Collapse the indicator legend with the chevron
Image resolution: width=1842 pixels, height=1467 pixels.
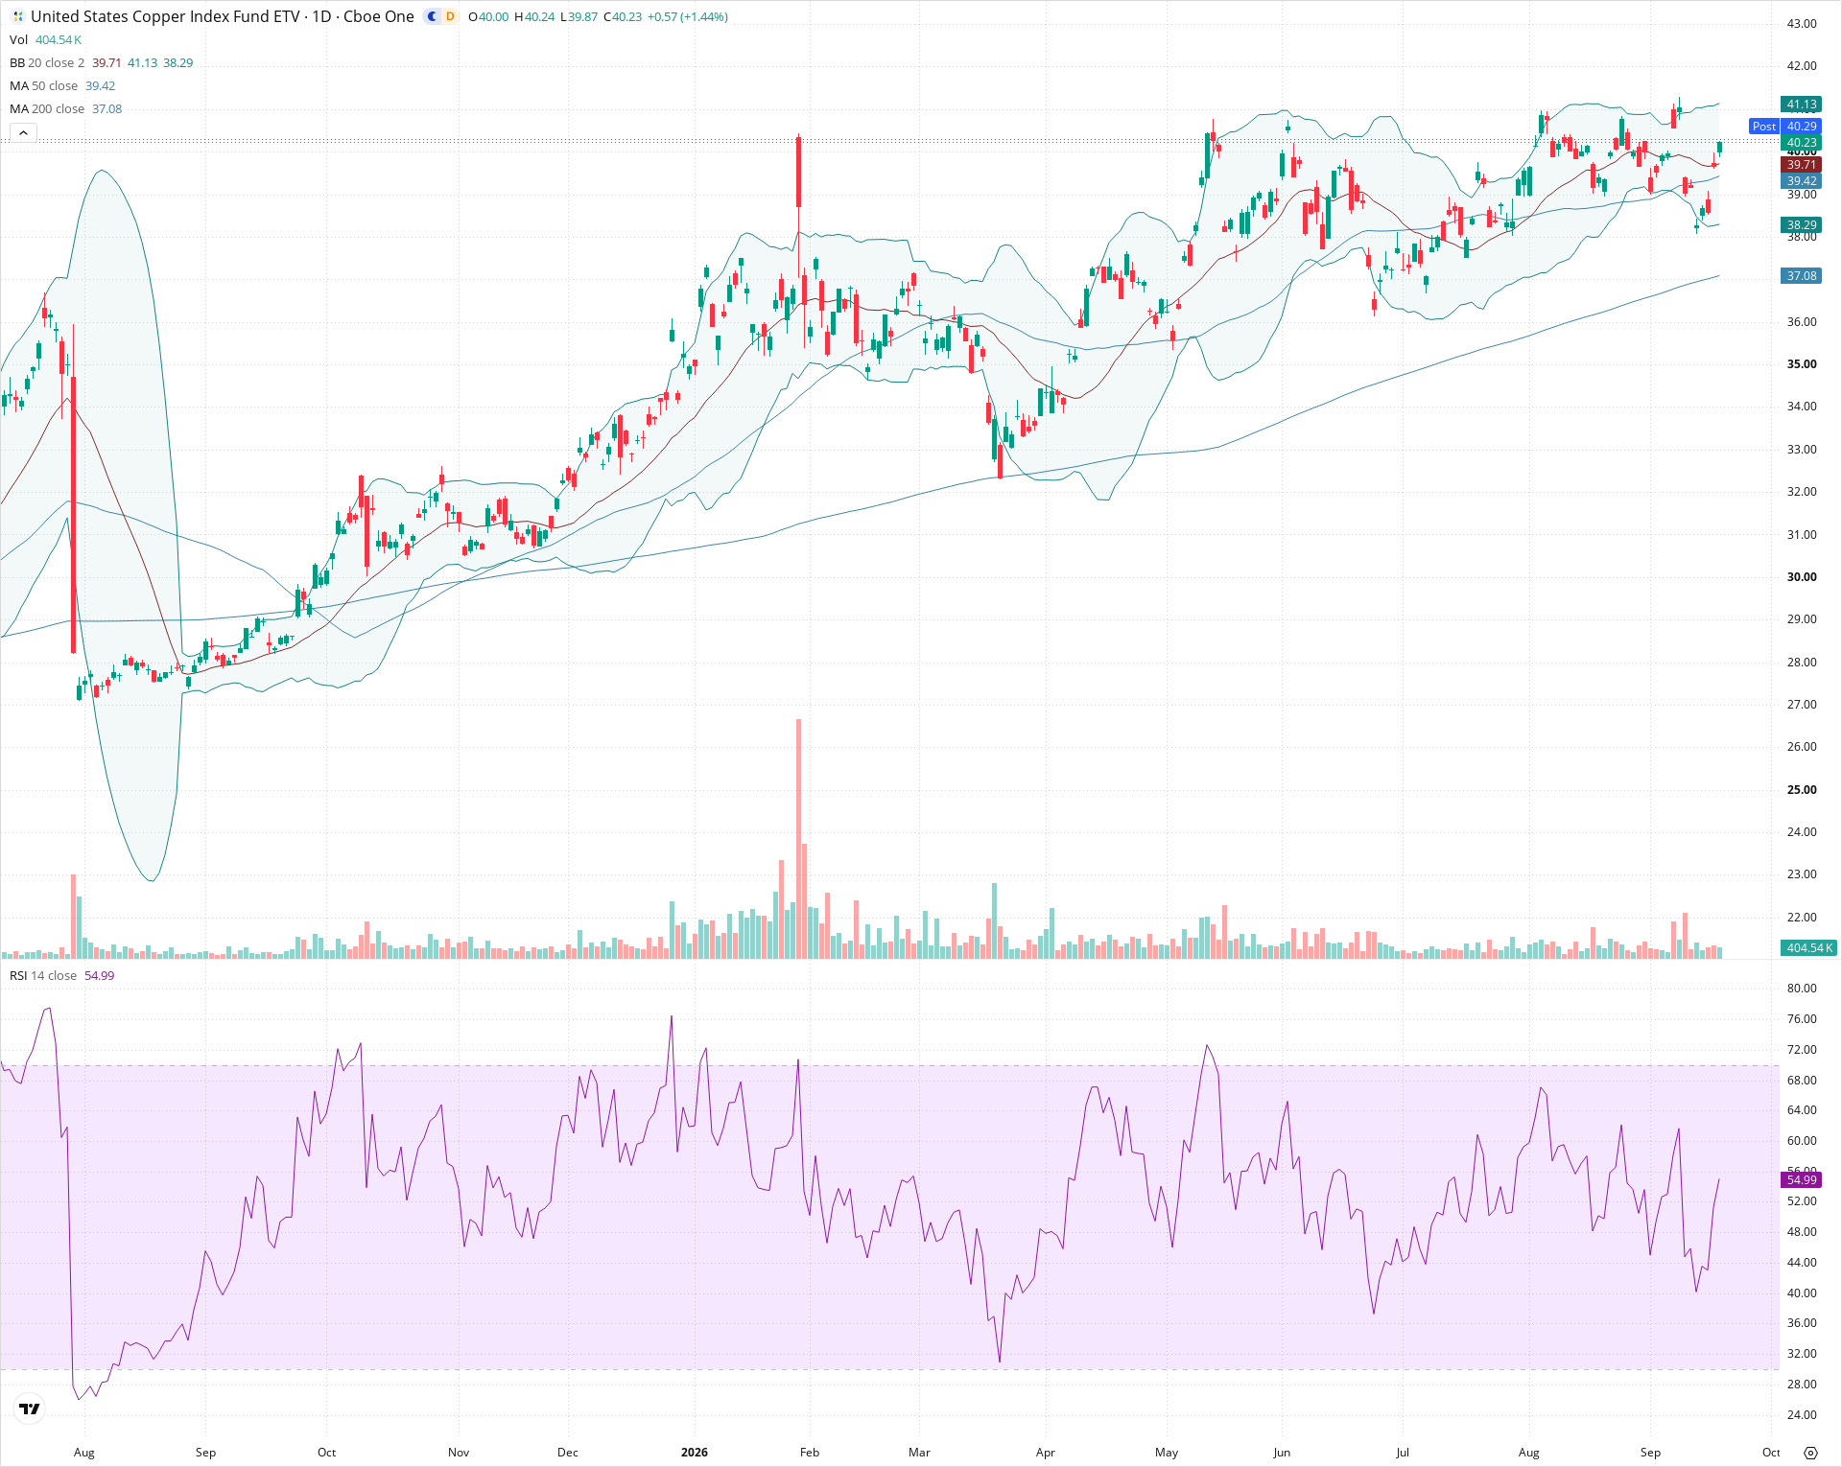23,132
